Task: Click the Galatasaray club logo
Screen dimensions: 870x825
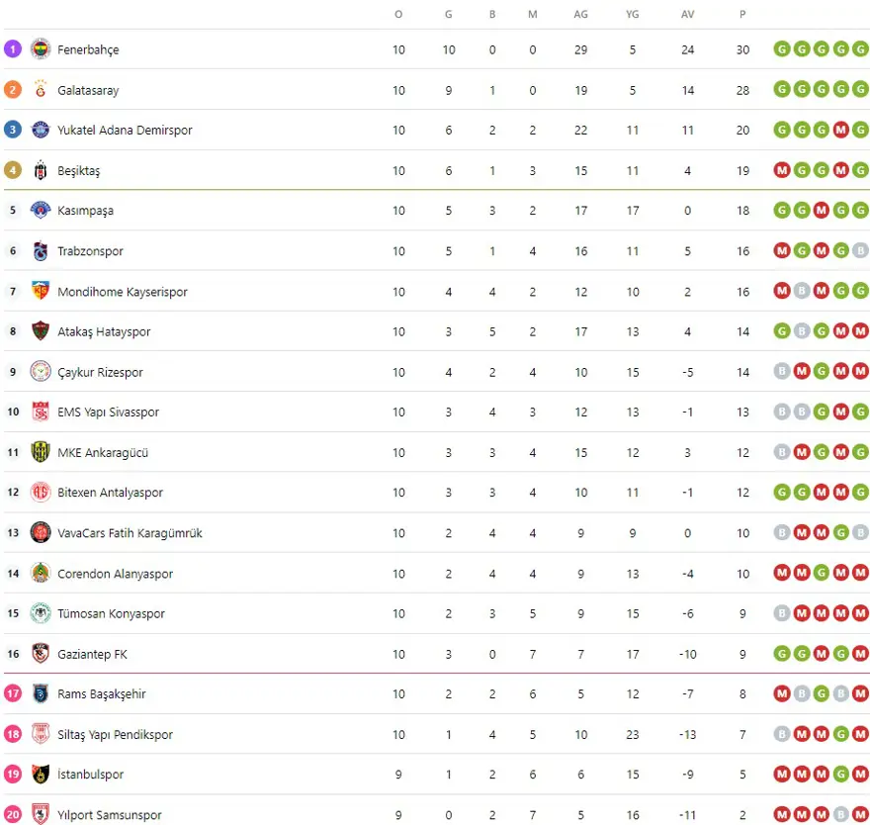Action: pyautogui.click(x=41, y=90)
